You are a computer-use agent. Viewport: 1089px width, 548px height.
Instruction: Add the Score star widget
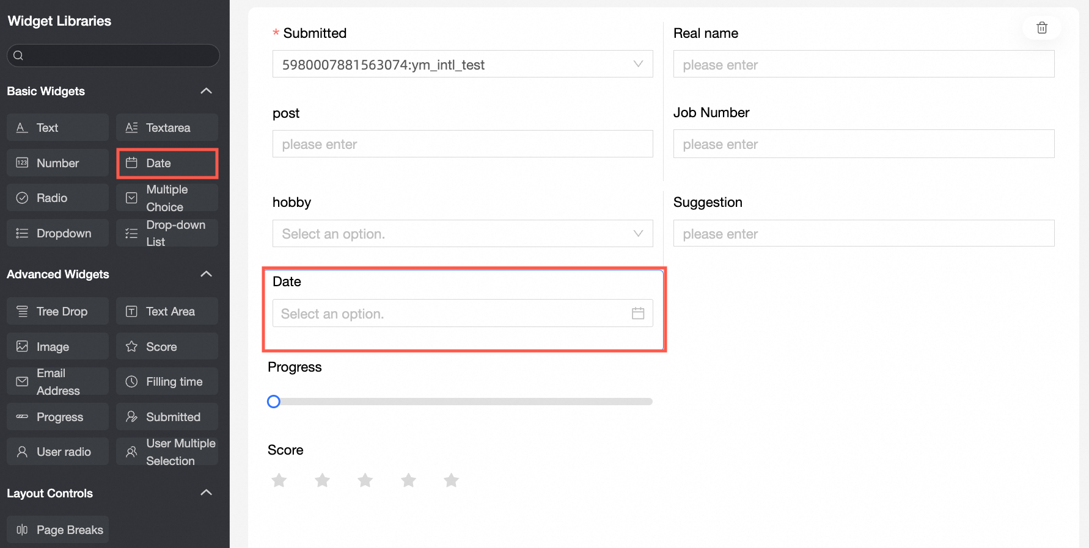(x=167, y=347)
